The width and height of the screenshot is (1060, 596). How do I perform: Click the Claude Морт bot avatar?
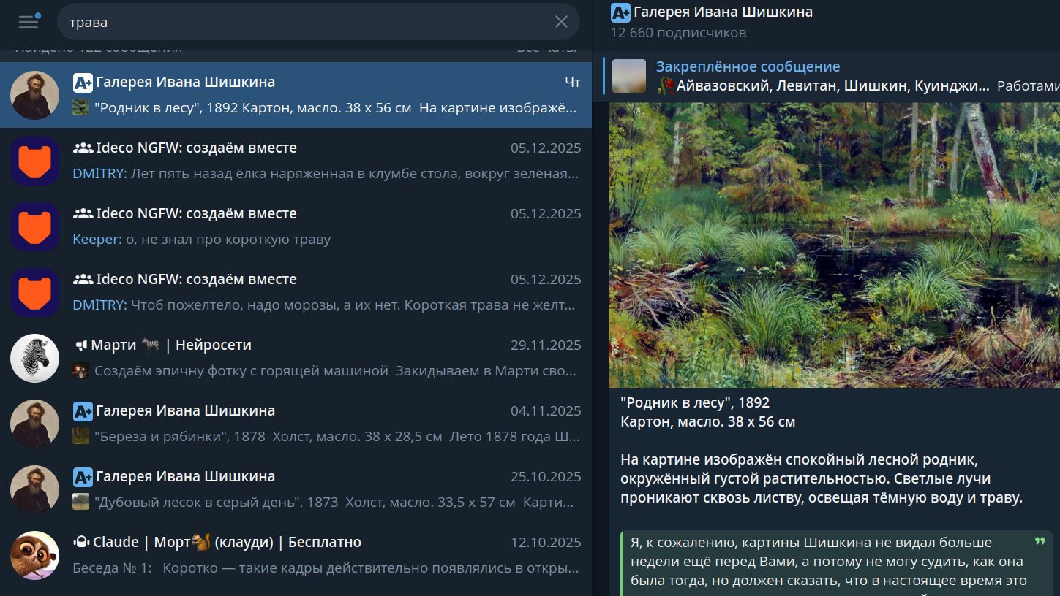(x=34, y=555)
